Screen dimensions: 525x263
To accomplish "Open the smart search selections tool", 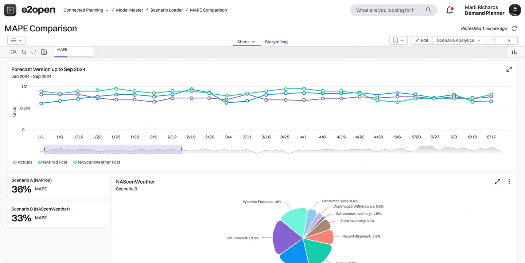I will tap(13, 52).
